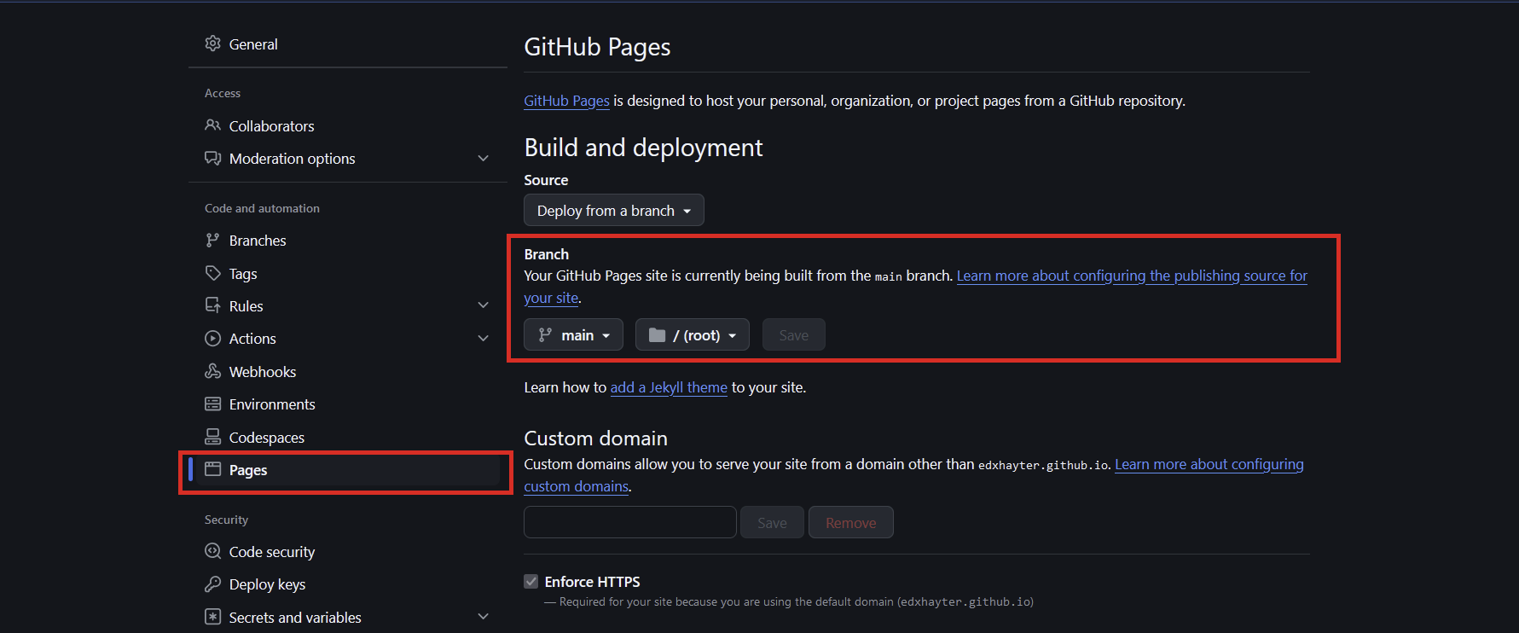Expand the Secrets and variables section
The height and width of the screenshot is (633, 1519).
tap(483, 617)
